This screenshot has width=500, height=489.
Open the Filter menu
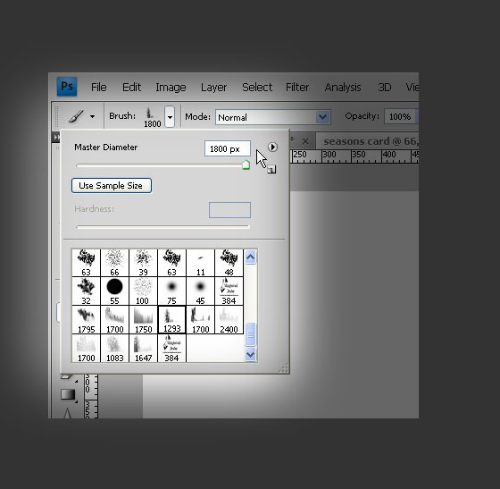(x=297, y=87)
